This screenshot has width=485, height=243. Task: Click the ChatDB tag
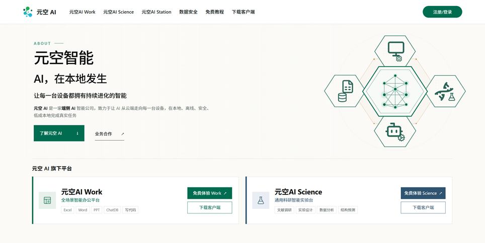(112, 210)
